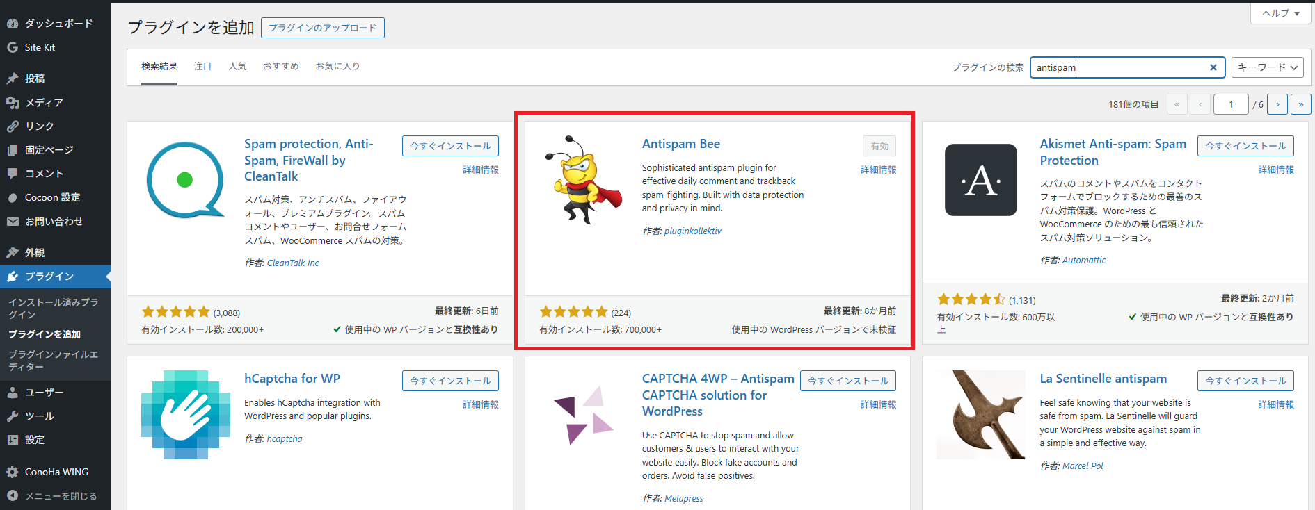Screen dimensions: 1315x510
Task: Visit author CleanTalk Inc link
Action: (x=293, y=263)
